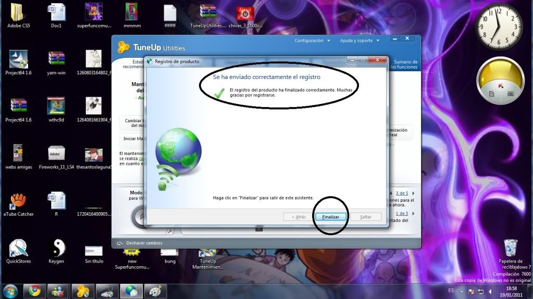533x299 pixels.
Task: Click the '1 de 3' link
Action: [402, 214]
